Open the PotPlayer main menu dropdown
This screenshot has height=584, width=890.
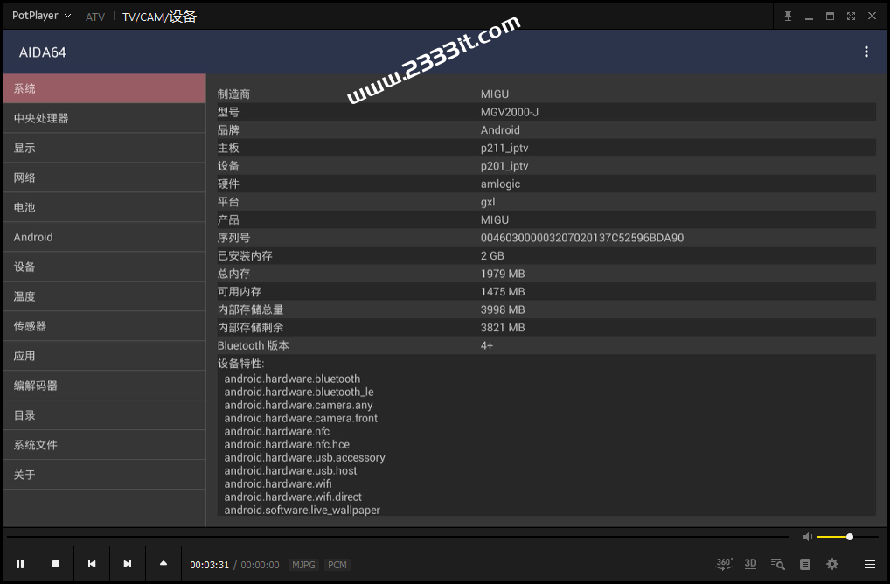click(41, 16)
